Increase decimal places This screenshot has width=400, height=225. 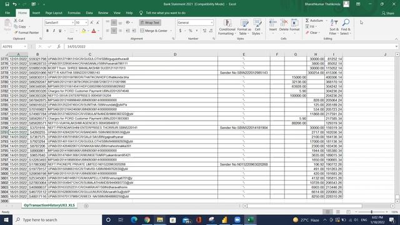pyautogui.click(x=204, y=31)
